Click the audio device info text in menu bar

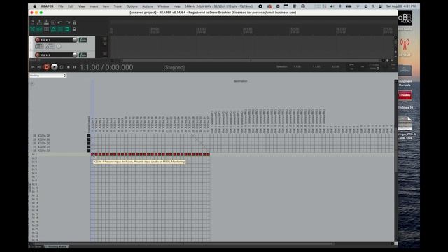click(x=219, y=6)
